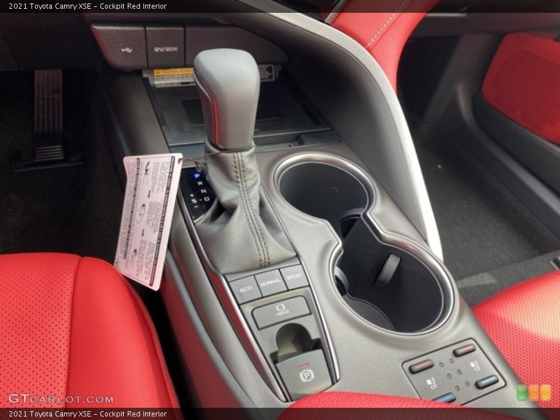
Task: Click the right seat climate icon
Action: coord(474,366)
